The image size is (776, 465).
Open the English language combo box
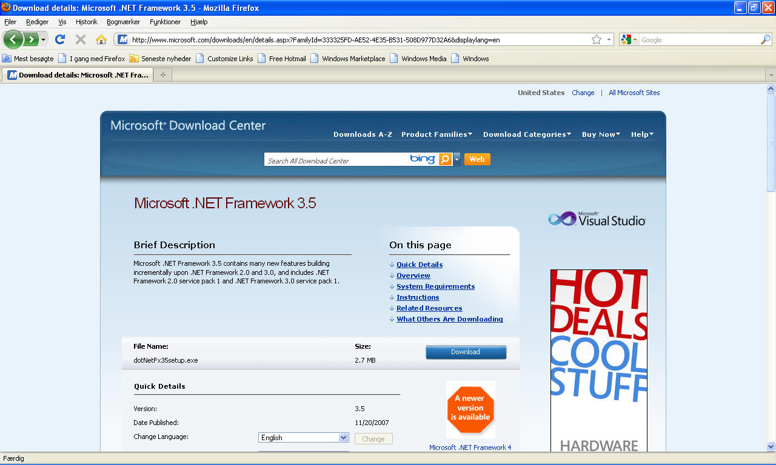click(x=304, y=438)
